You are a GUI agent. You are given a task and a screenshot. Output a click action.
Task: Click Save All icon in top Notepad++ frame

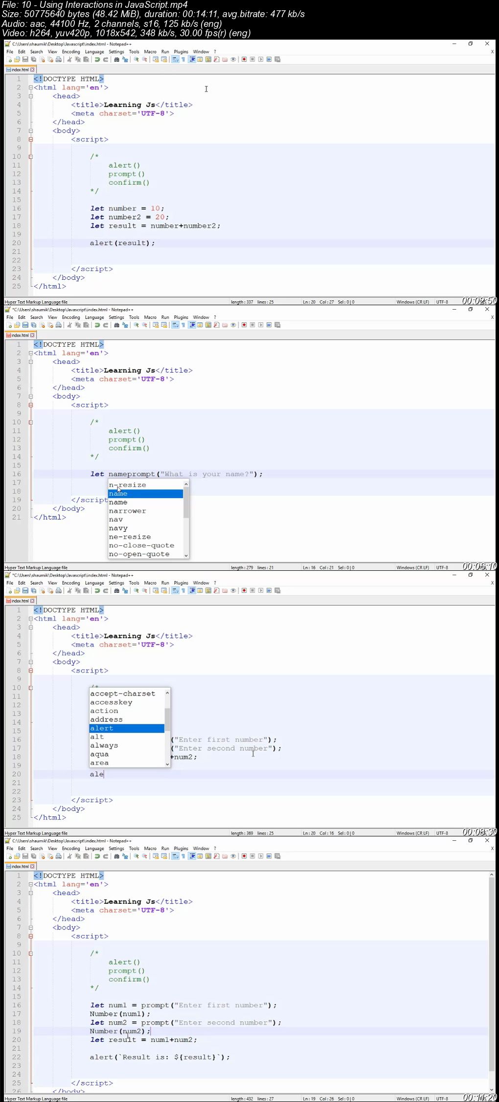click(x=34, y=60)
